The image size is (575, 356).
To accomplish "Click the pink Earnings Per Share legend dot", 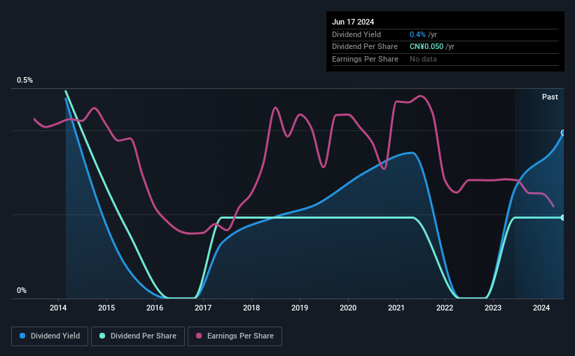I will pos(199,336).
